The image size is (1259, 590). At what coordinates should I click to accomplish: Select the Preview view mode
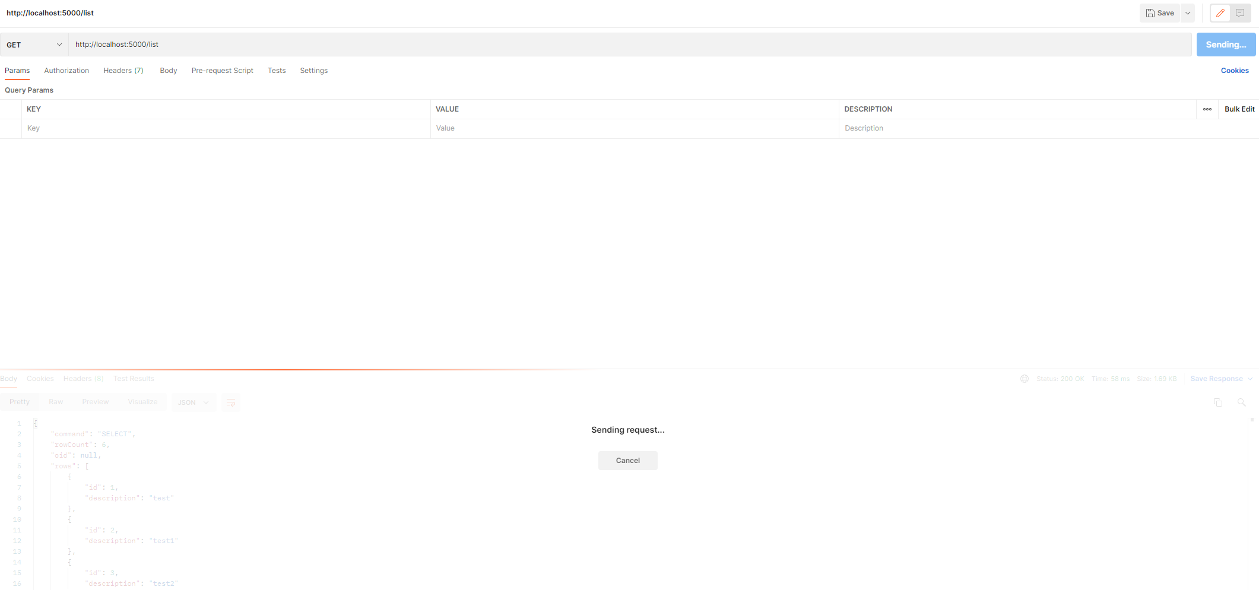(x=96, y=402)
